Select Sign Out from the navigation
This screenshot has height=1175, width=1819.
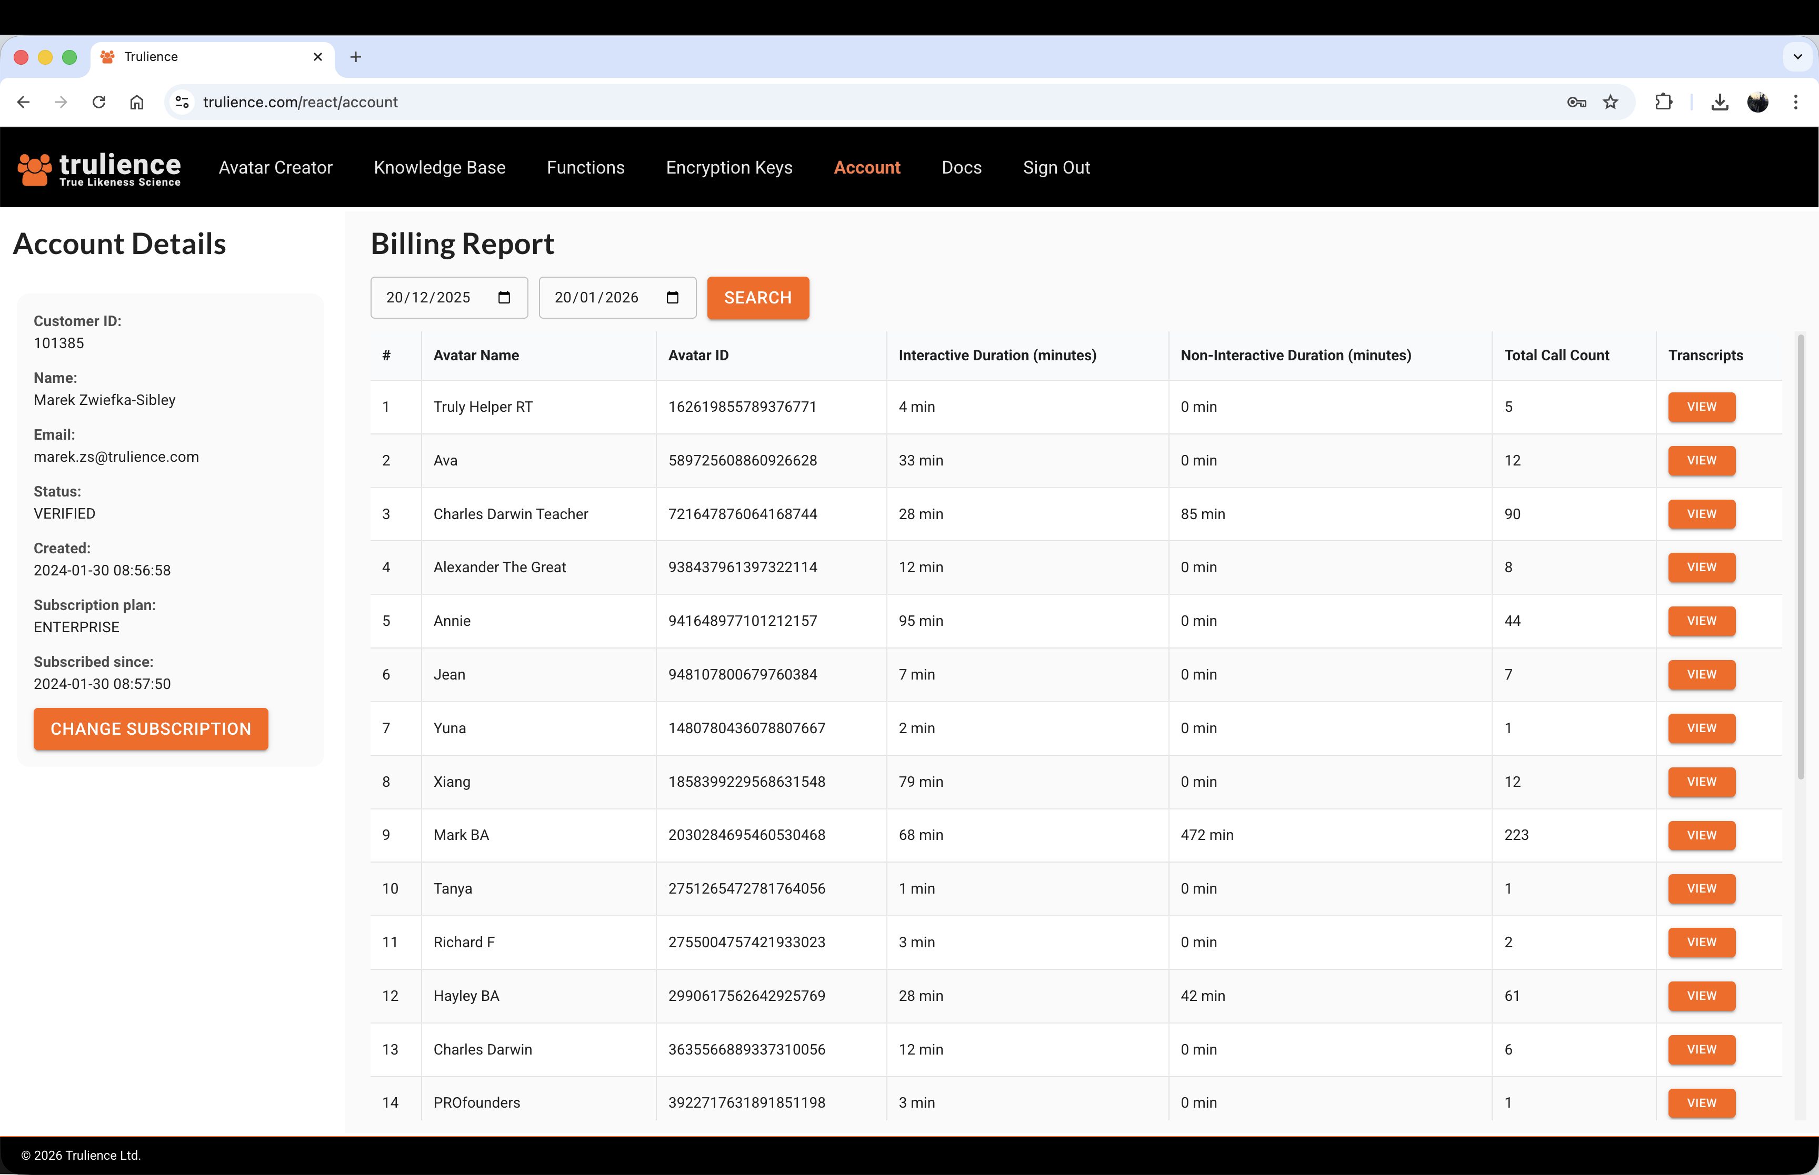1056,167
